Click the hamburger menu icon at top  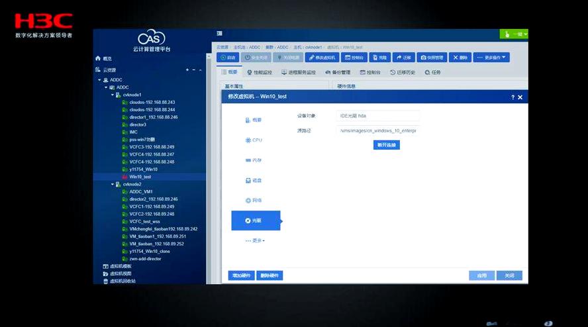(x=219, y=34)
